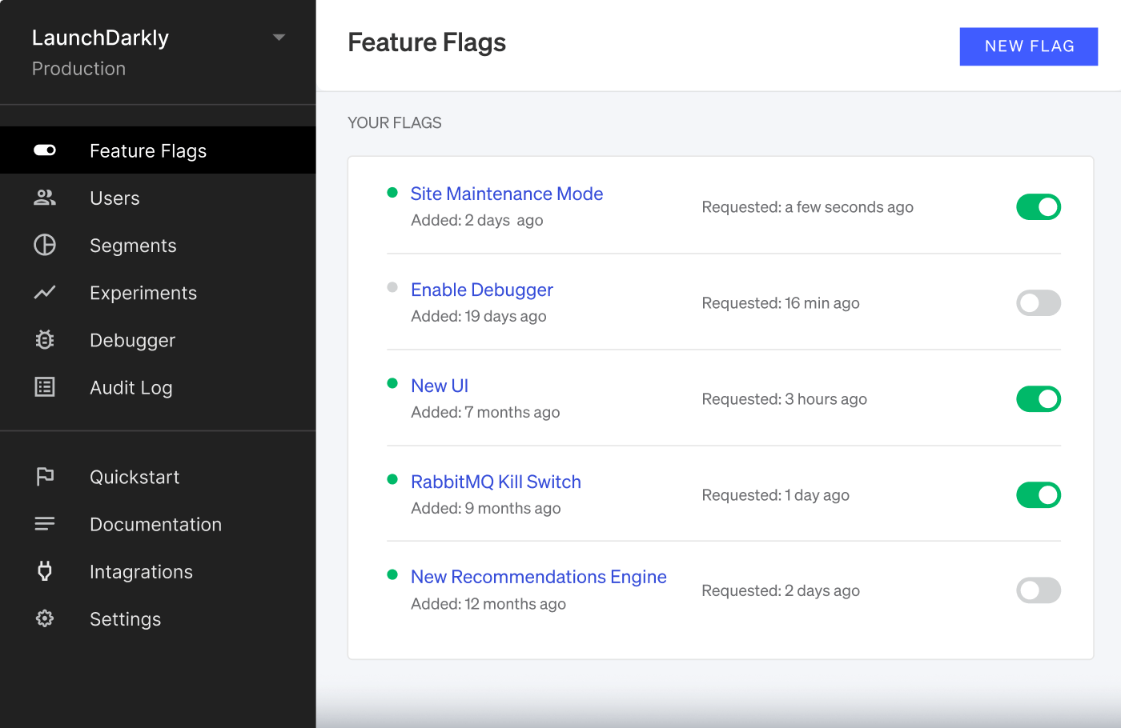
Task: Click the Segments pie chart icon
Action: 45,245
